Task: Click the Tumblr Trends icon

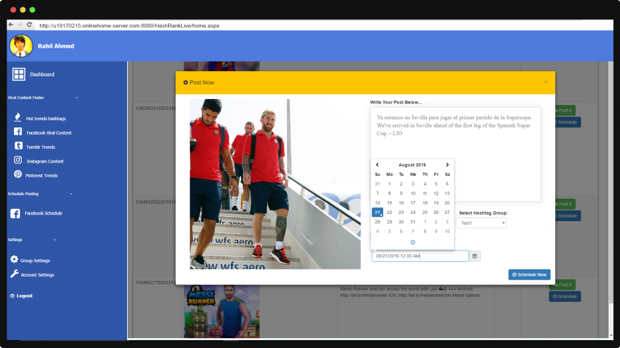Action: (18, 146)
